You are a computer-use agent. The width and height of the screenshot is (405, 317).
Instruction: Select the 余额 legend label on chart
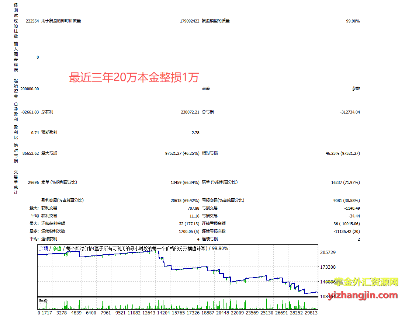pyautogui.click(x=43, y=248)
